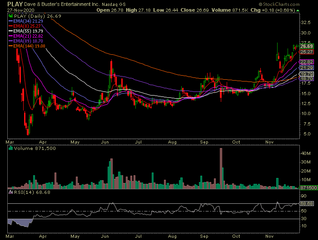318x240 pixels.
Task: Click the Volume 871,500 panel label
Action: coord(35,149)
